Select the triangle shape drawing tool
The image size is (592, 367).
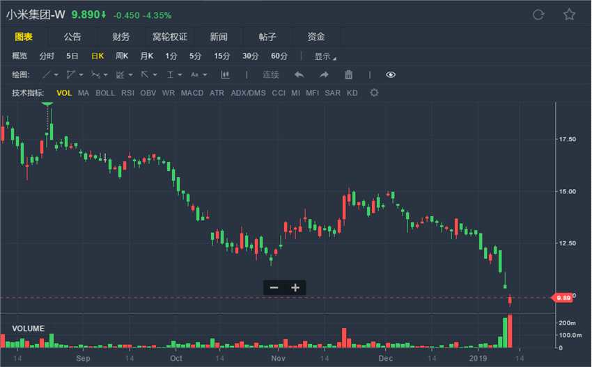click(70, 74)
